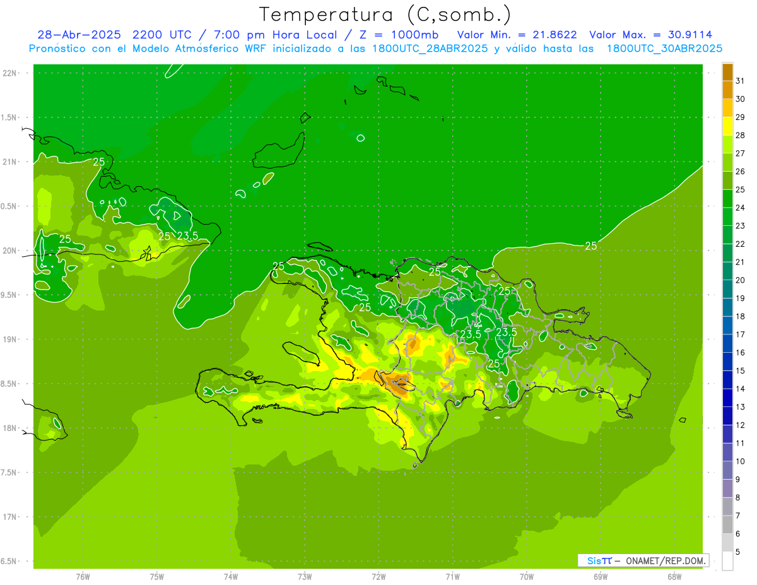The image size is (757, 585).
Task: Click purple legend swatch between 8 and 9
Action: pyautogui.click(x=727, y=488)
